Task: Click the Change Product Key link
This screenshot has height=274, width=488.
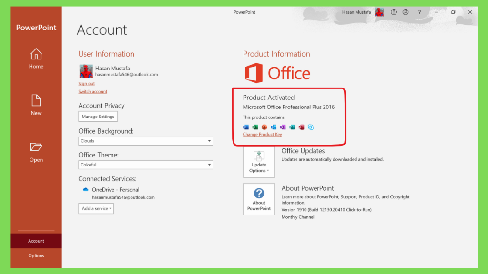Action: tap(263, 135)
